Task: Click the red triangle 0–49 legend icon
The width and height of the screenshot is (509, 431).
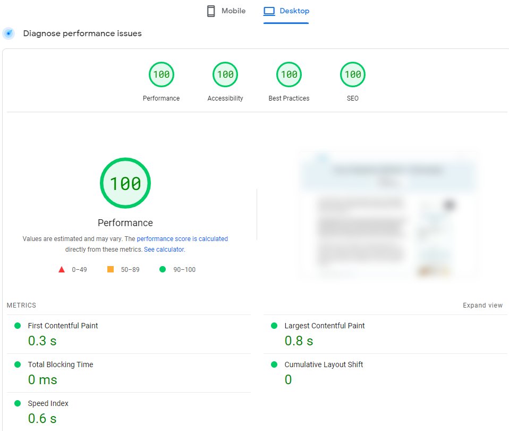Action: click(62, 269)
